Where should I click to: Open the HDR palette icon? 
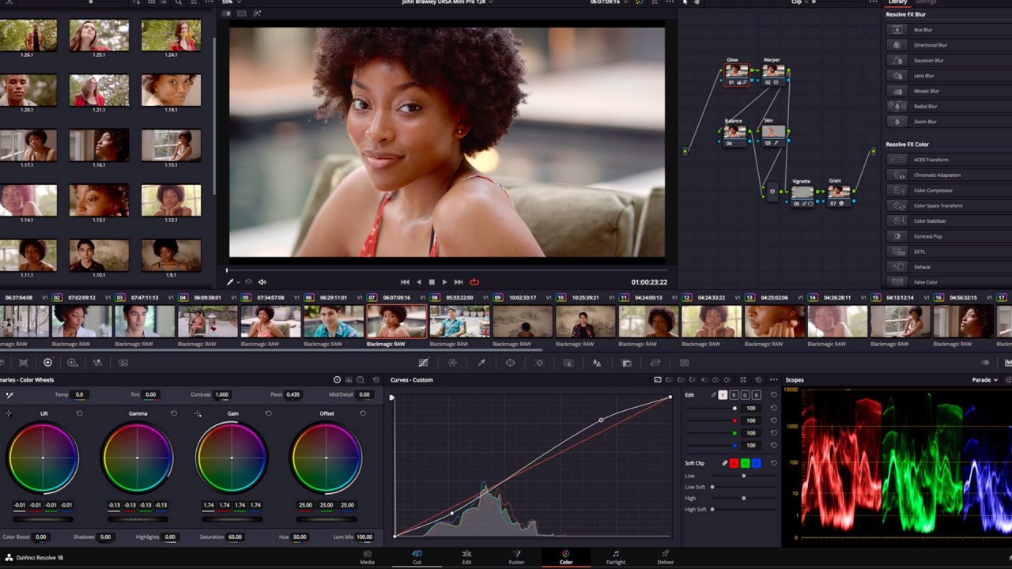pos(72,363)
